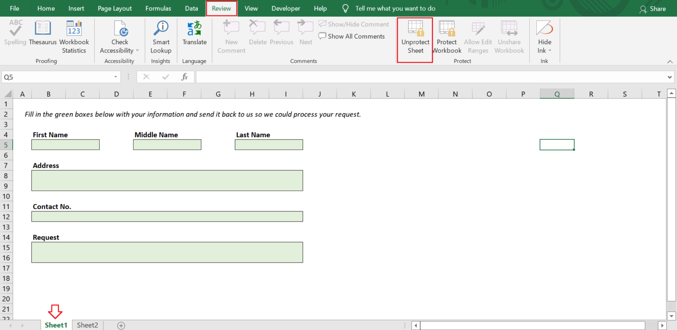Open the Formulas ribbon tab

[x=158, y=8]
